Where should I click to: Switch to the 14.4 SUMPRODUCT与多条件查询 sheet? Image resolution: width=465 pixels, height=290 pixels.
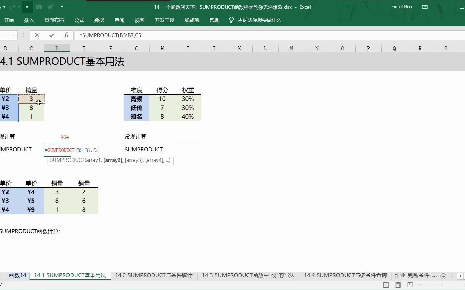click(346, 275)
